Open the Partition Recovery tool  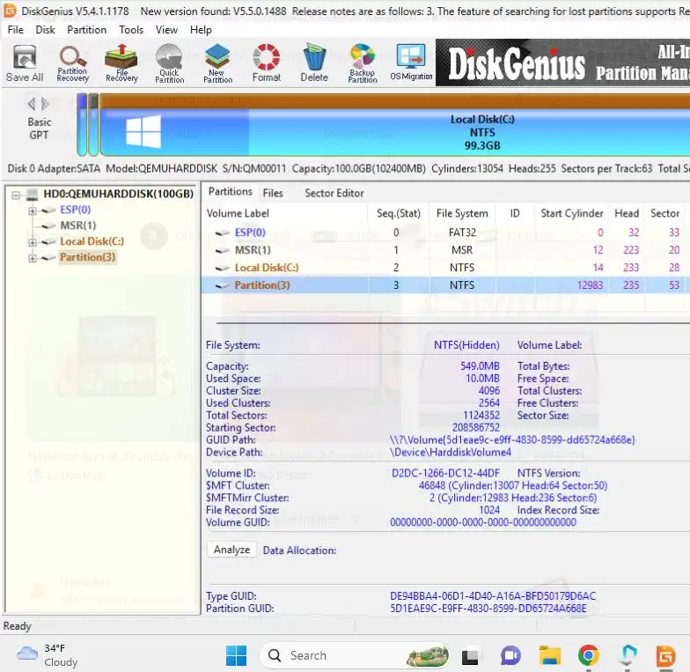point(72,63)
